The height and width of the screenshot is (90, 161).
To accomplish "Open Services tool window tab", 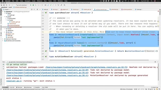I will pos(28,87).
